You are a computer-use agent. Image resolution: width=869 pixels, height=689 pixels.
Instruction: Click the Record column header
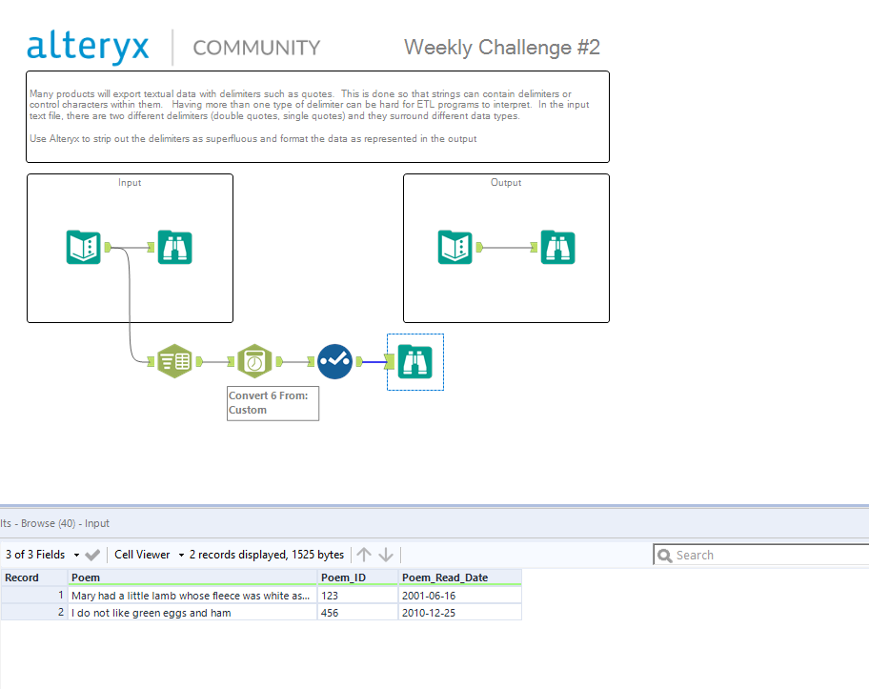(x=33, y=578)
